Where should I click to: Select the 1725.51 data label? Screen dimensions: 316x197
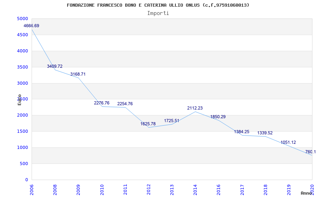click(x=171, y=121)
